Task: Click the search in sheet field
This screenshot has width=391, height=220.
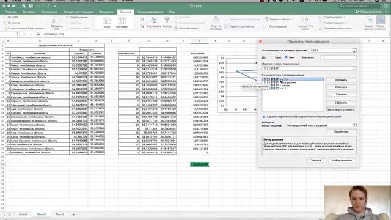Action: (x=360, y=6)
